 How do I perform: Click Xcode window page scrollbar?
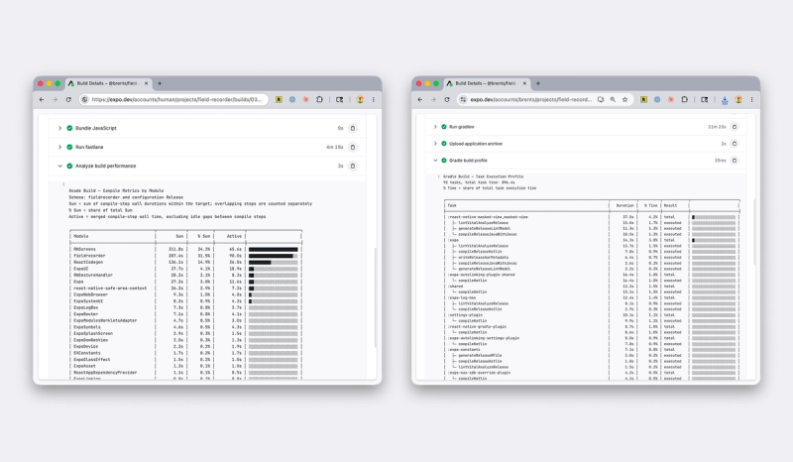[x=376, y=297]
